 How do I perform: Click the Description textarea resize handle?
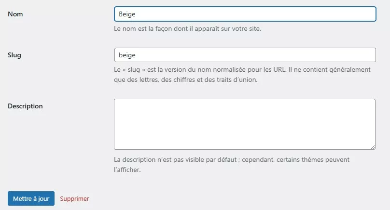click(373, 146)
